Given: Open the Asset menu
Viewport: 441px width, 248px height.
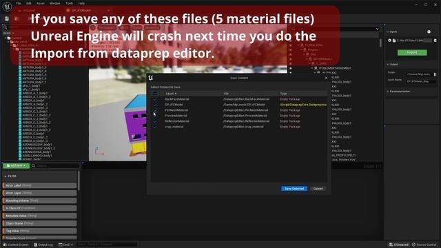Looking at the screenshot, I should (x=41, y=3).
